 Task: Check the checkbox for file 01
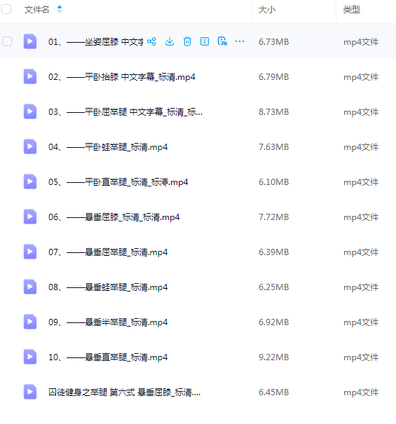coord(7,41)
